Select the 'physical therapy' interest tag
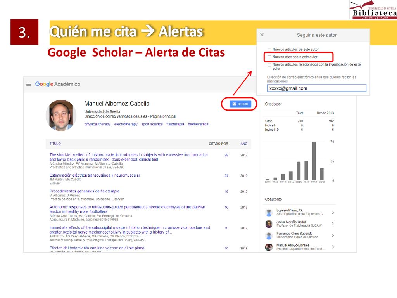Viewport: 397px width, 298px height. click(x=97, y=124)
